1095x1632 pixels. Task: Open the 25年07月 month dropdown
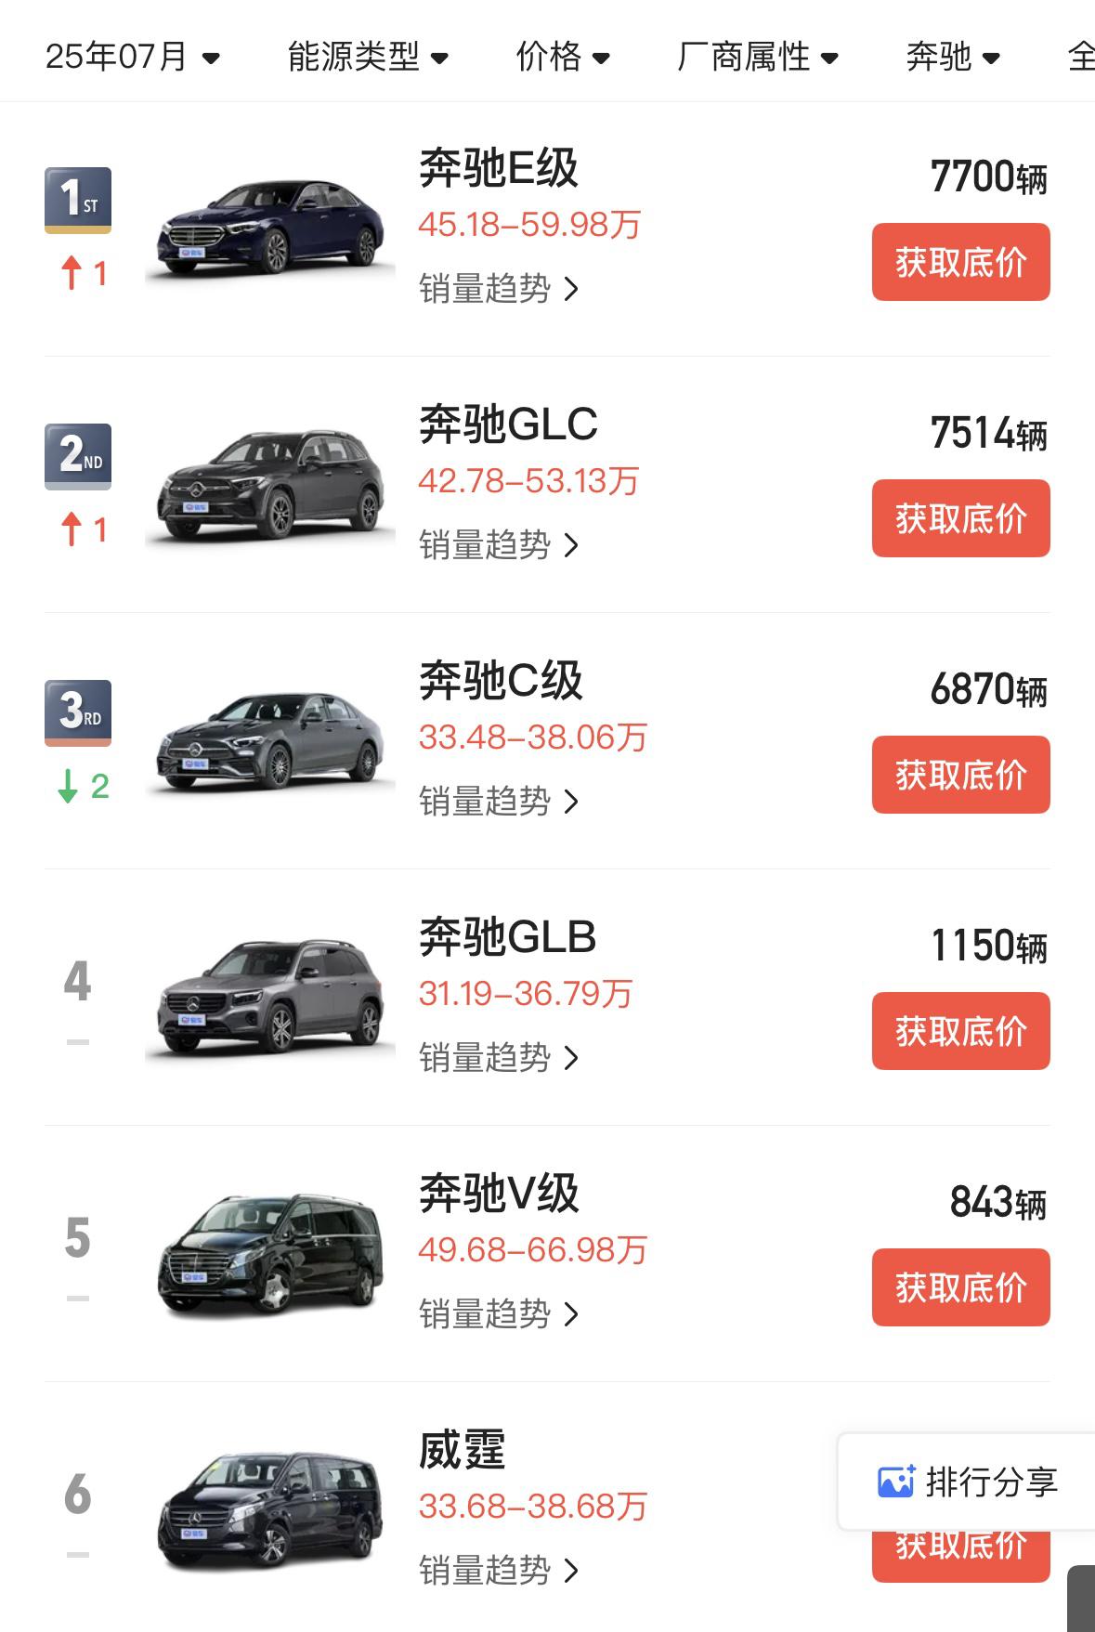[133, 57]
